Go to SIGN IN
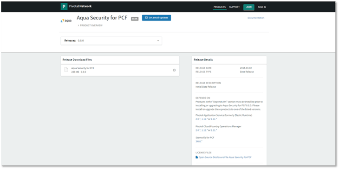339x169 pixels. point(262,7)
